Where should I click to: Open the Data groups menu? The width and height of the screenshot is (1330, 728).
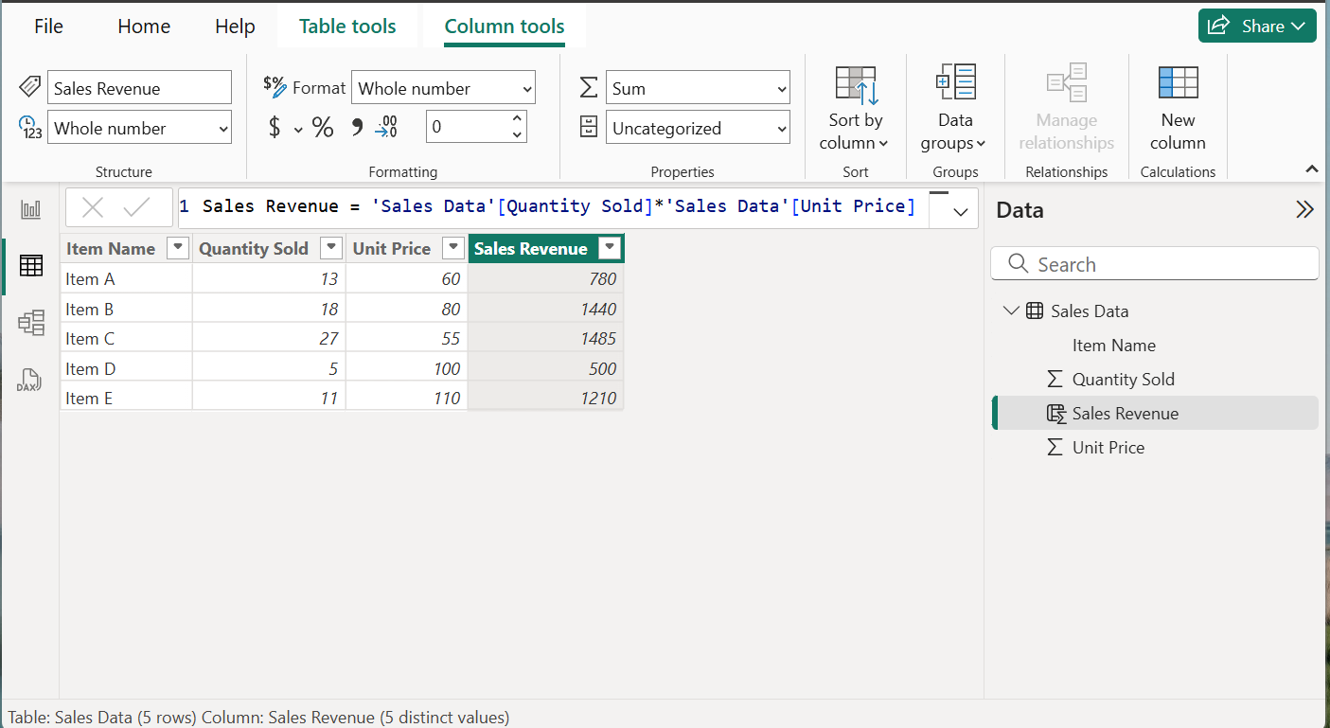tap(954, 108)
